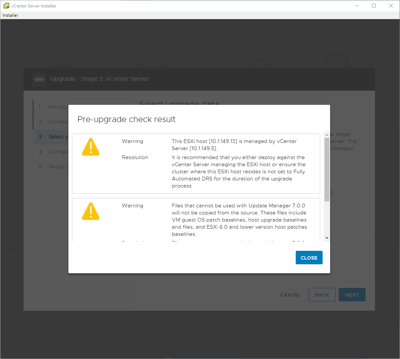Click the first 'Warning' label
Viewport: 400px width, 359px height.
point(132,141)
